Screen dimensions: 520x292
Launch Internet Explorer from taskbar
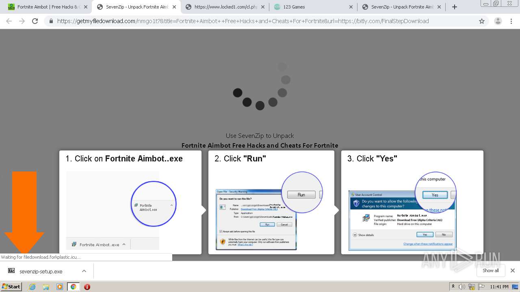tap(32, 287)
